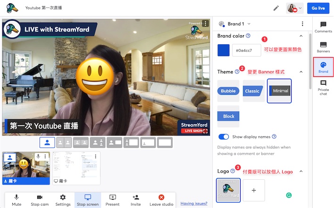Open the Comments panel tab
The width and height of the screenshot is (334, 208).
click(323, 27)
